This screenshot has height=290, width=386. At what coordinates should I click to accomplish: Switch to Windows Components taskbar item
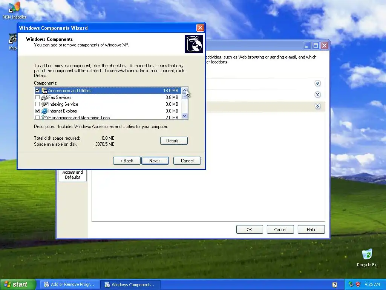[130, 285]
